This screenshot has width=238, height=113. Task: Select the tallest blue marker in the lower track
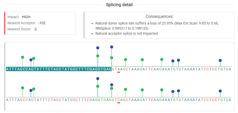point(98,79)
